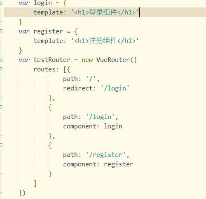Image resolution: width=206 pixels, height=199 pixels.
Task: Collapse the 'var login' code block
Action: coord(1,3)
